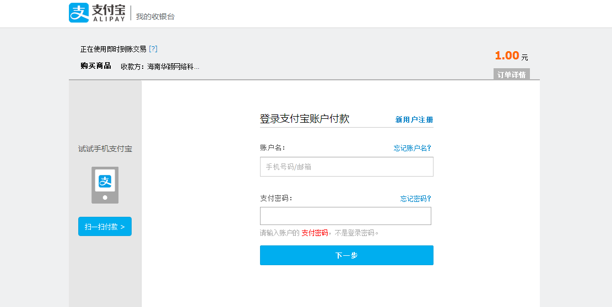Click 扫一扫付款 scan to pay button
Image resolution: width=612 pixels, height=307 pixels.
pos(105,226)
